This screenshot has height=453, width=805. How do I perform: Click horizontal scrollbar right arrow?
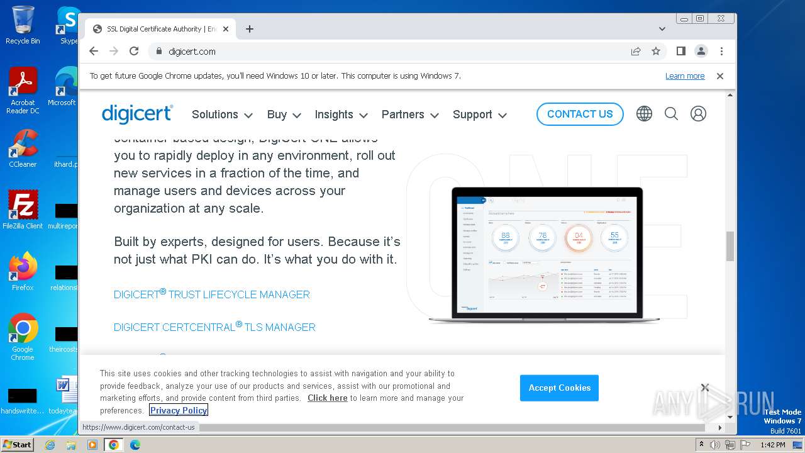tap(720, 427)
